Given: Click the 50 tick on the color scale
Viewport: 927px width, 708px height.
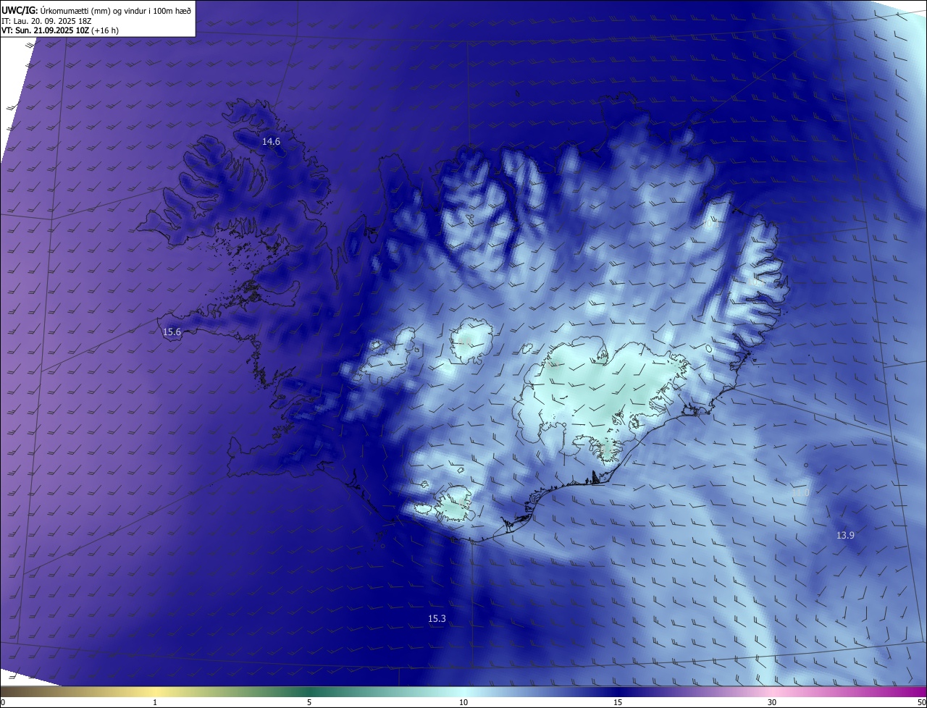Looking at the screenshot, I should pos(921,702).
